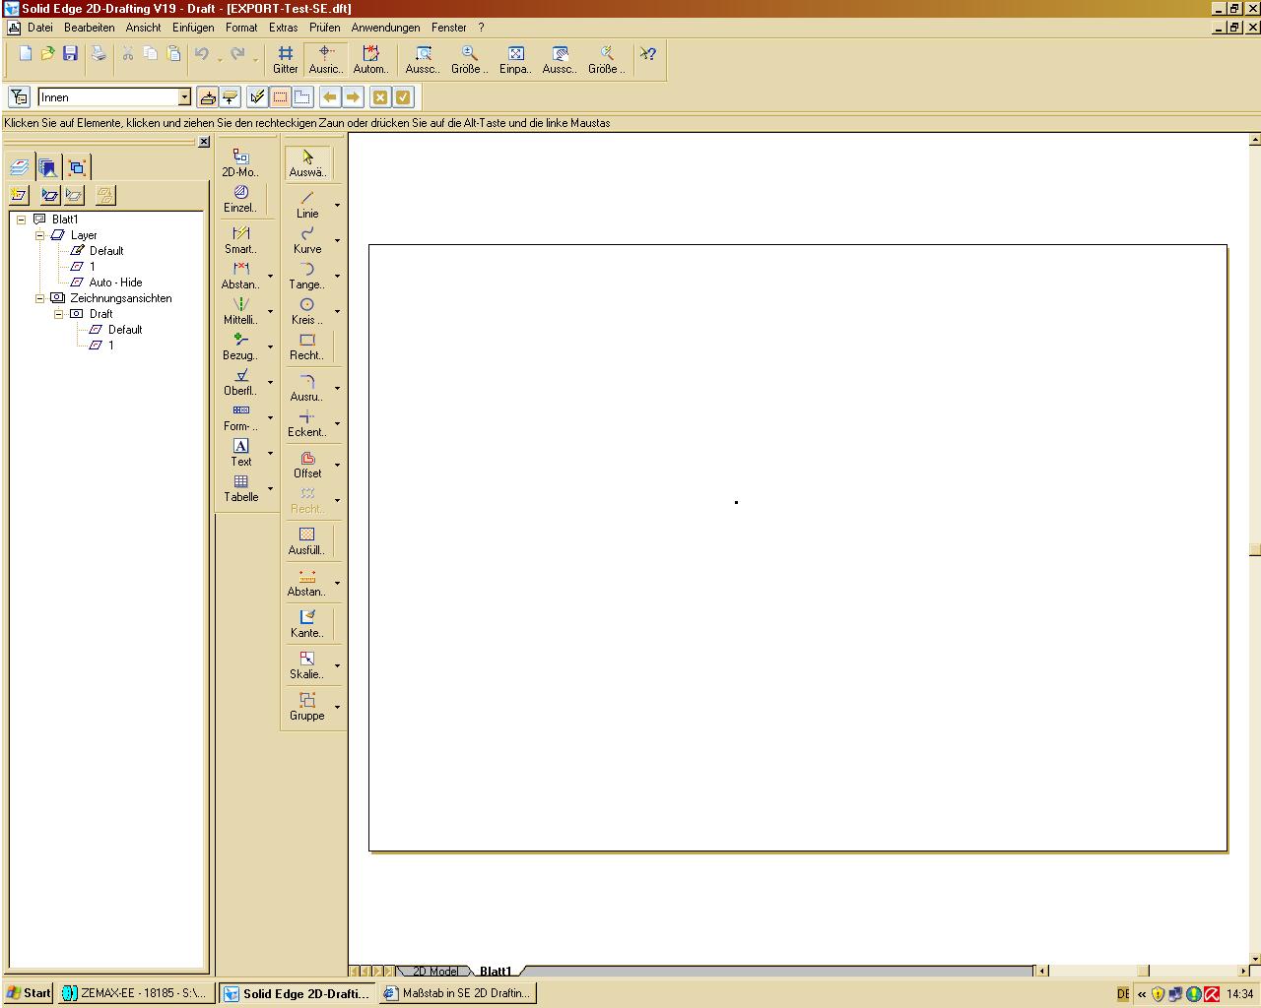Expand the Tabelle tool flyout arrow
1261x1008 pixels.
click(270, 489)
